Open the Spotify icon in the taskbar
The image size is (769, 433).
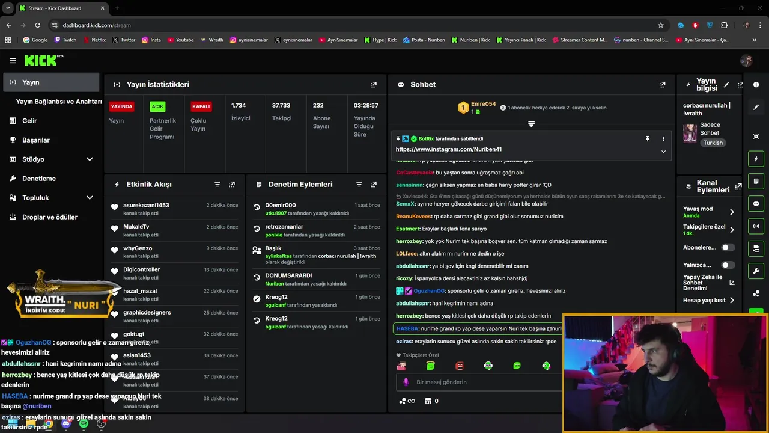[84, 424]
